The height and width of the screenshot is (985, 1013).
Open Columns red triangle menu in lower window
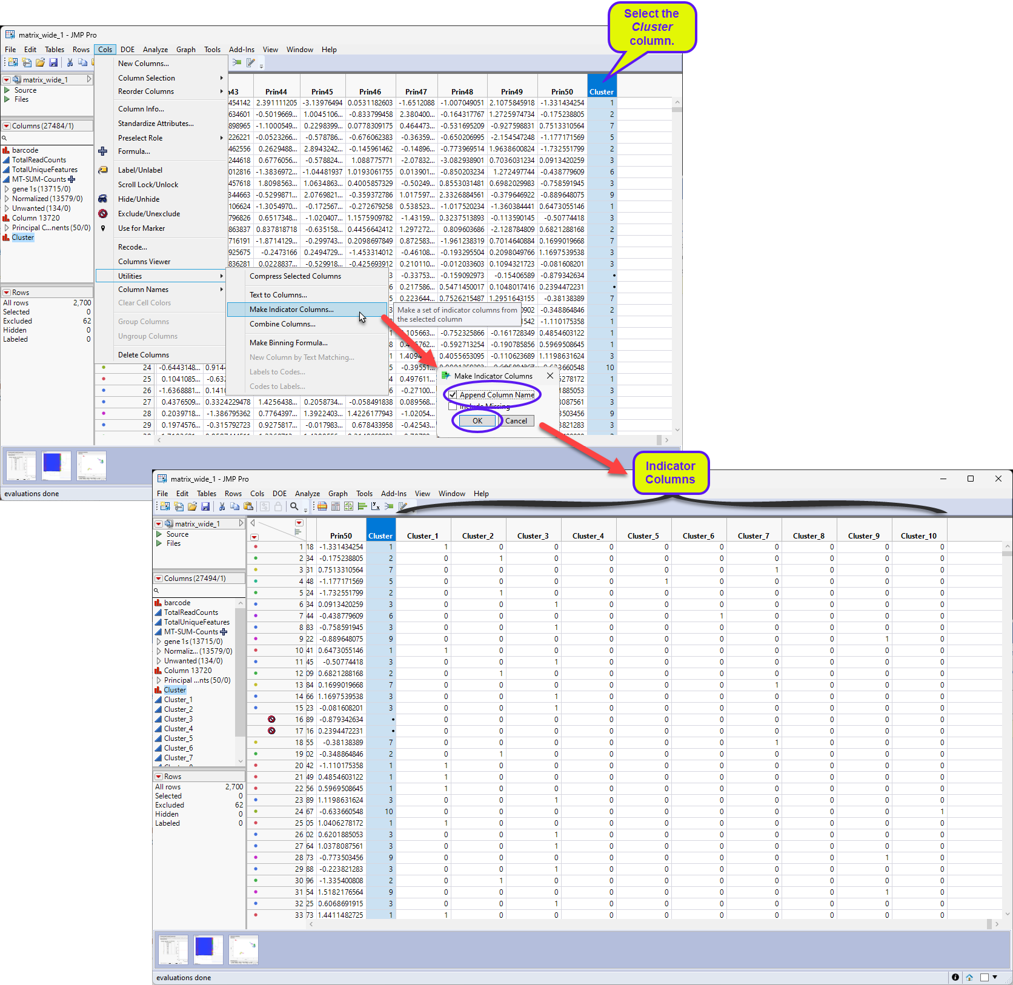(159, 579)
